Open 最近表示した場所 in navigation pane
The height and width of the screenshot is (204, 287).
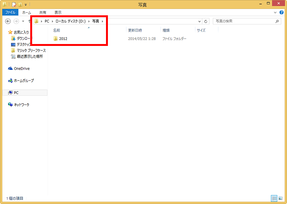coord(30,56)
